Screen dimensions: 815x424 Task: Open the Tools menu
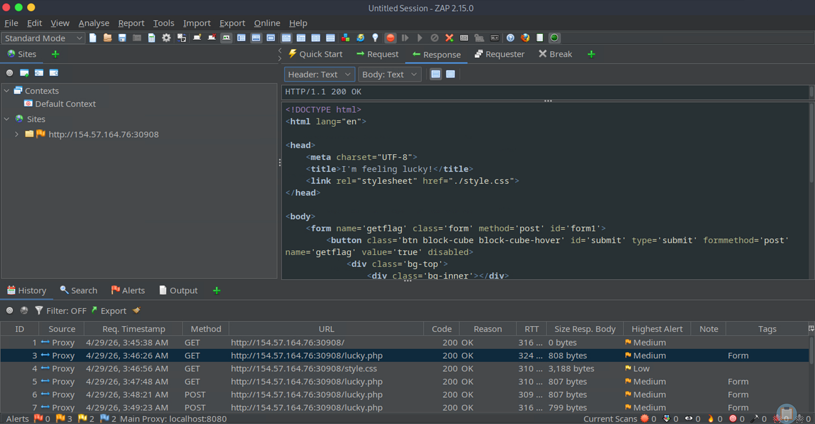click(164, 23)
